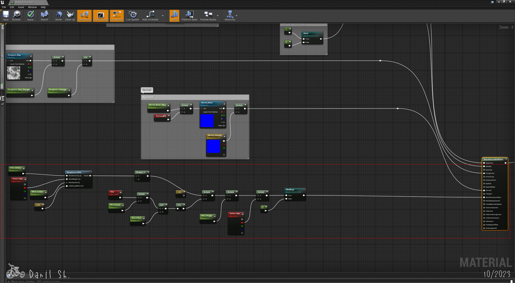The image size is (515, 283).
Task: Open the File menu
Action: pyautogui.click(x=4, y=7)
